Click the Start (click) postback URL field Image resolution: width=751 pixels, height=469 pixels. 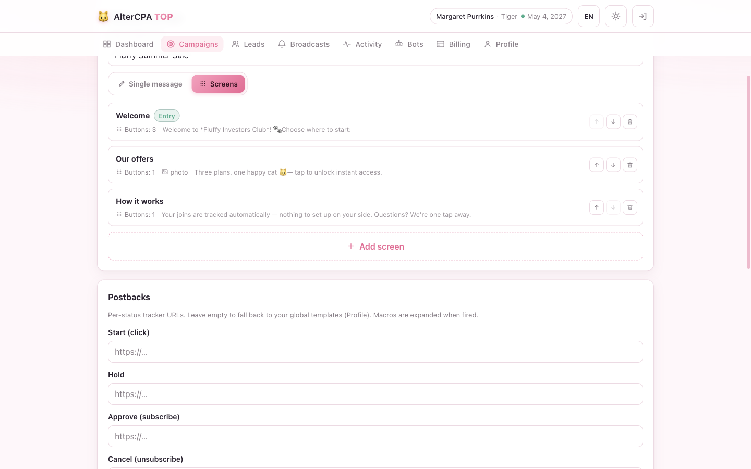tap(375, 352)
